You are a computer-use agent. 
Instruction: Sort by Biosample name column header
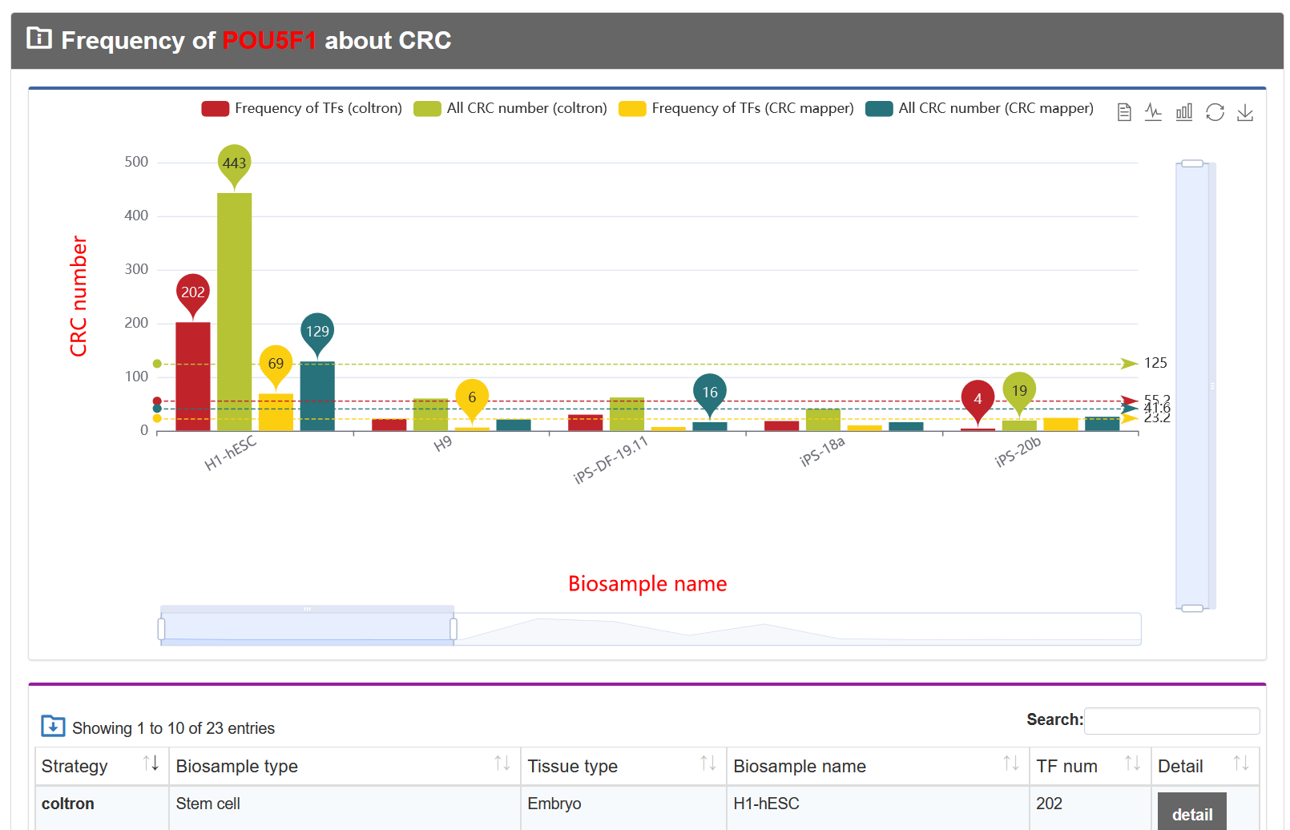[878, 766]
